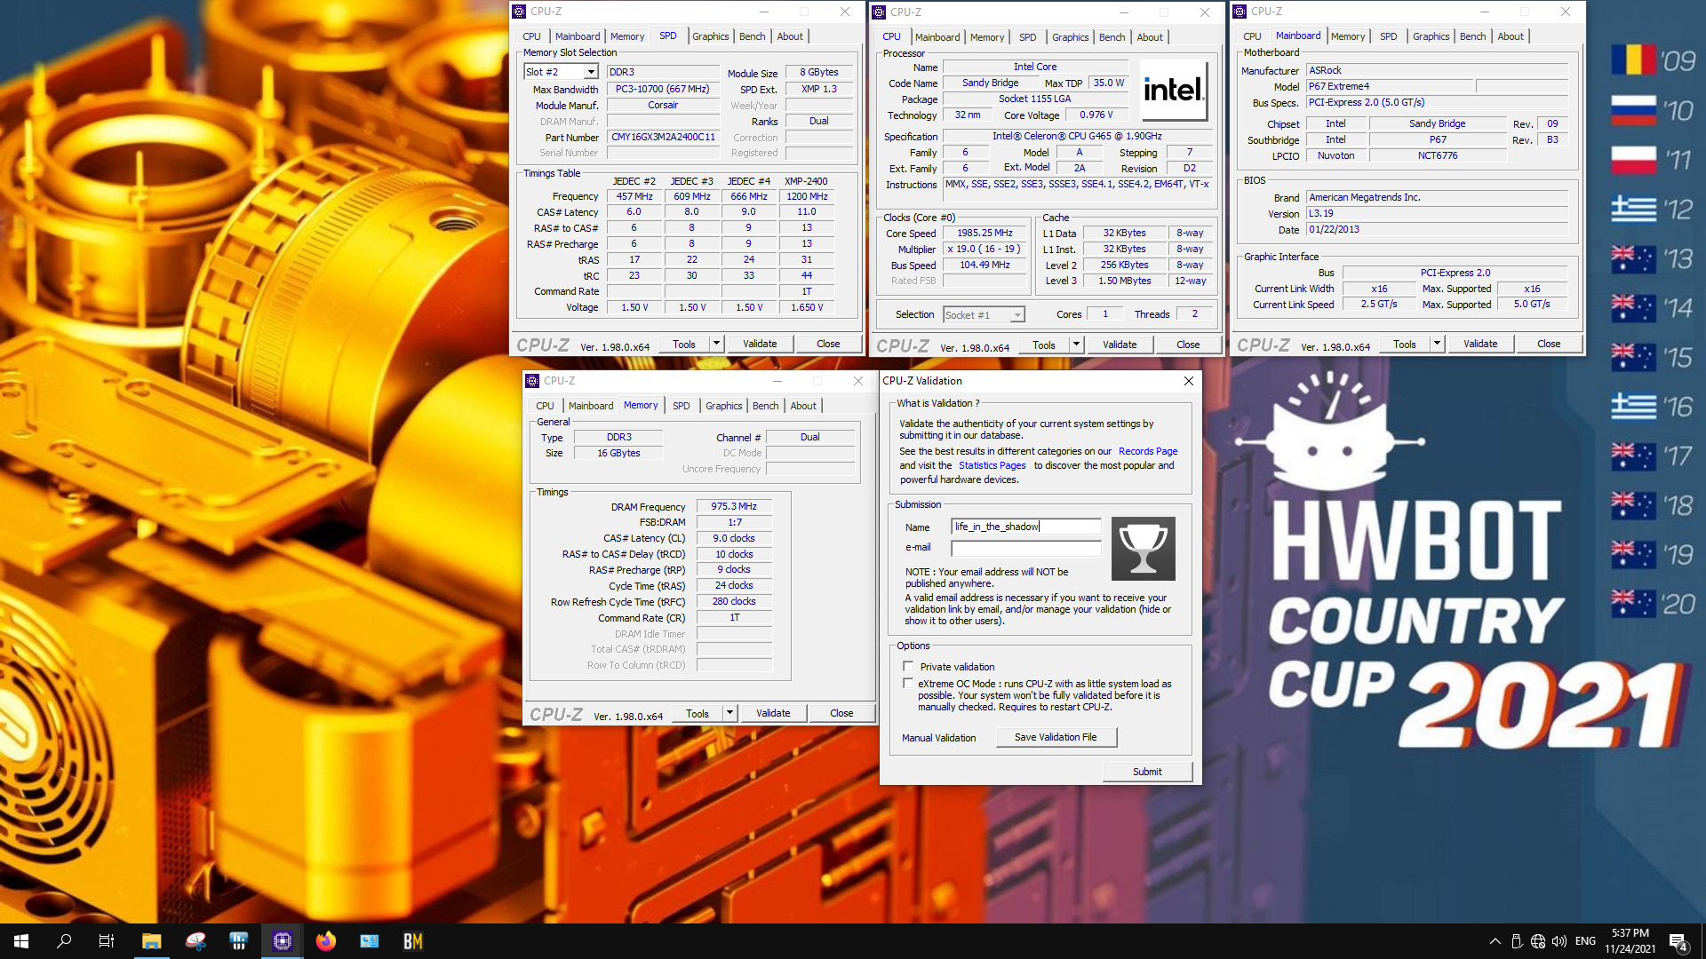
Task: Click the blue system info taskbar icon
Action: 370,941
